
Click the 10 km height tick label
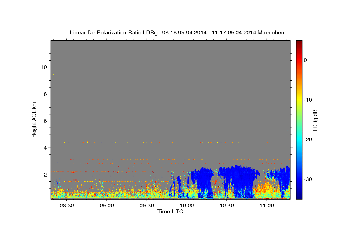coord(43,67)
